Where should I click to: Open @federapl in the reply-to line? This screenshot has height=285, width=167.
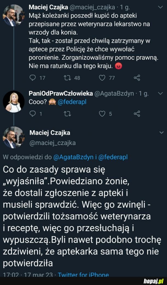pyautogui.click(x=113, y=157)
